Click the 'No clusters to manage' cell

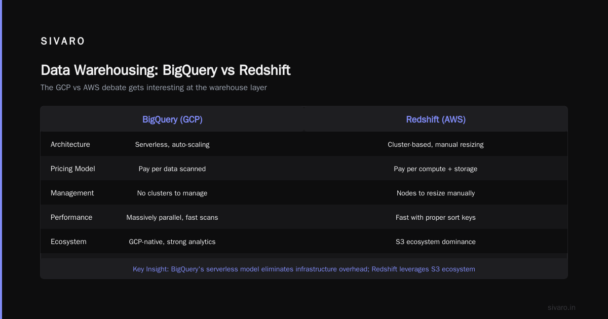coord(172,193)
